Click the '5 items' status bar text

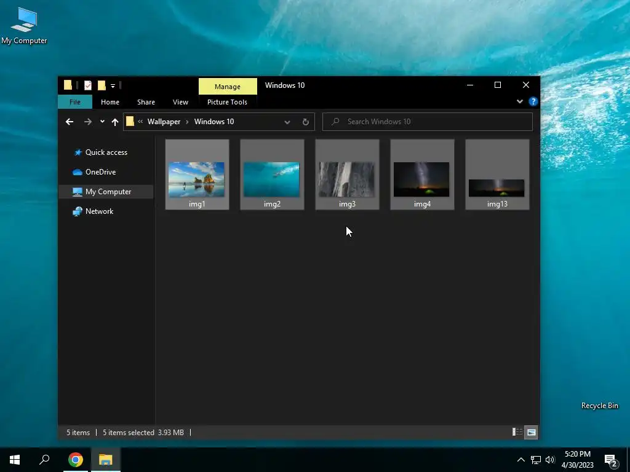pos(78,433)
